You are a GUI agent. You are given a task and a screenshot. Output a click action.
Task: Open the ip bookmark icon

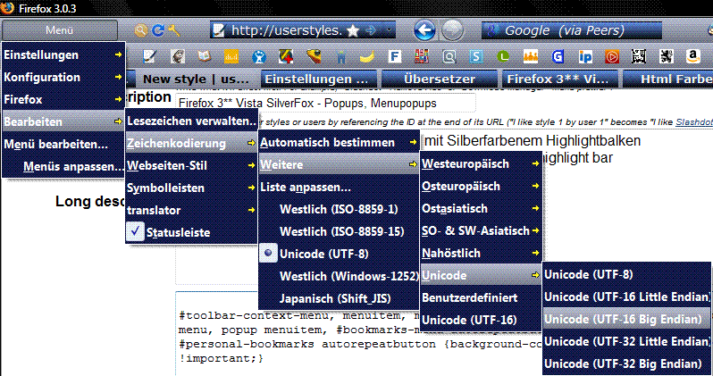585,56
